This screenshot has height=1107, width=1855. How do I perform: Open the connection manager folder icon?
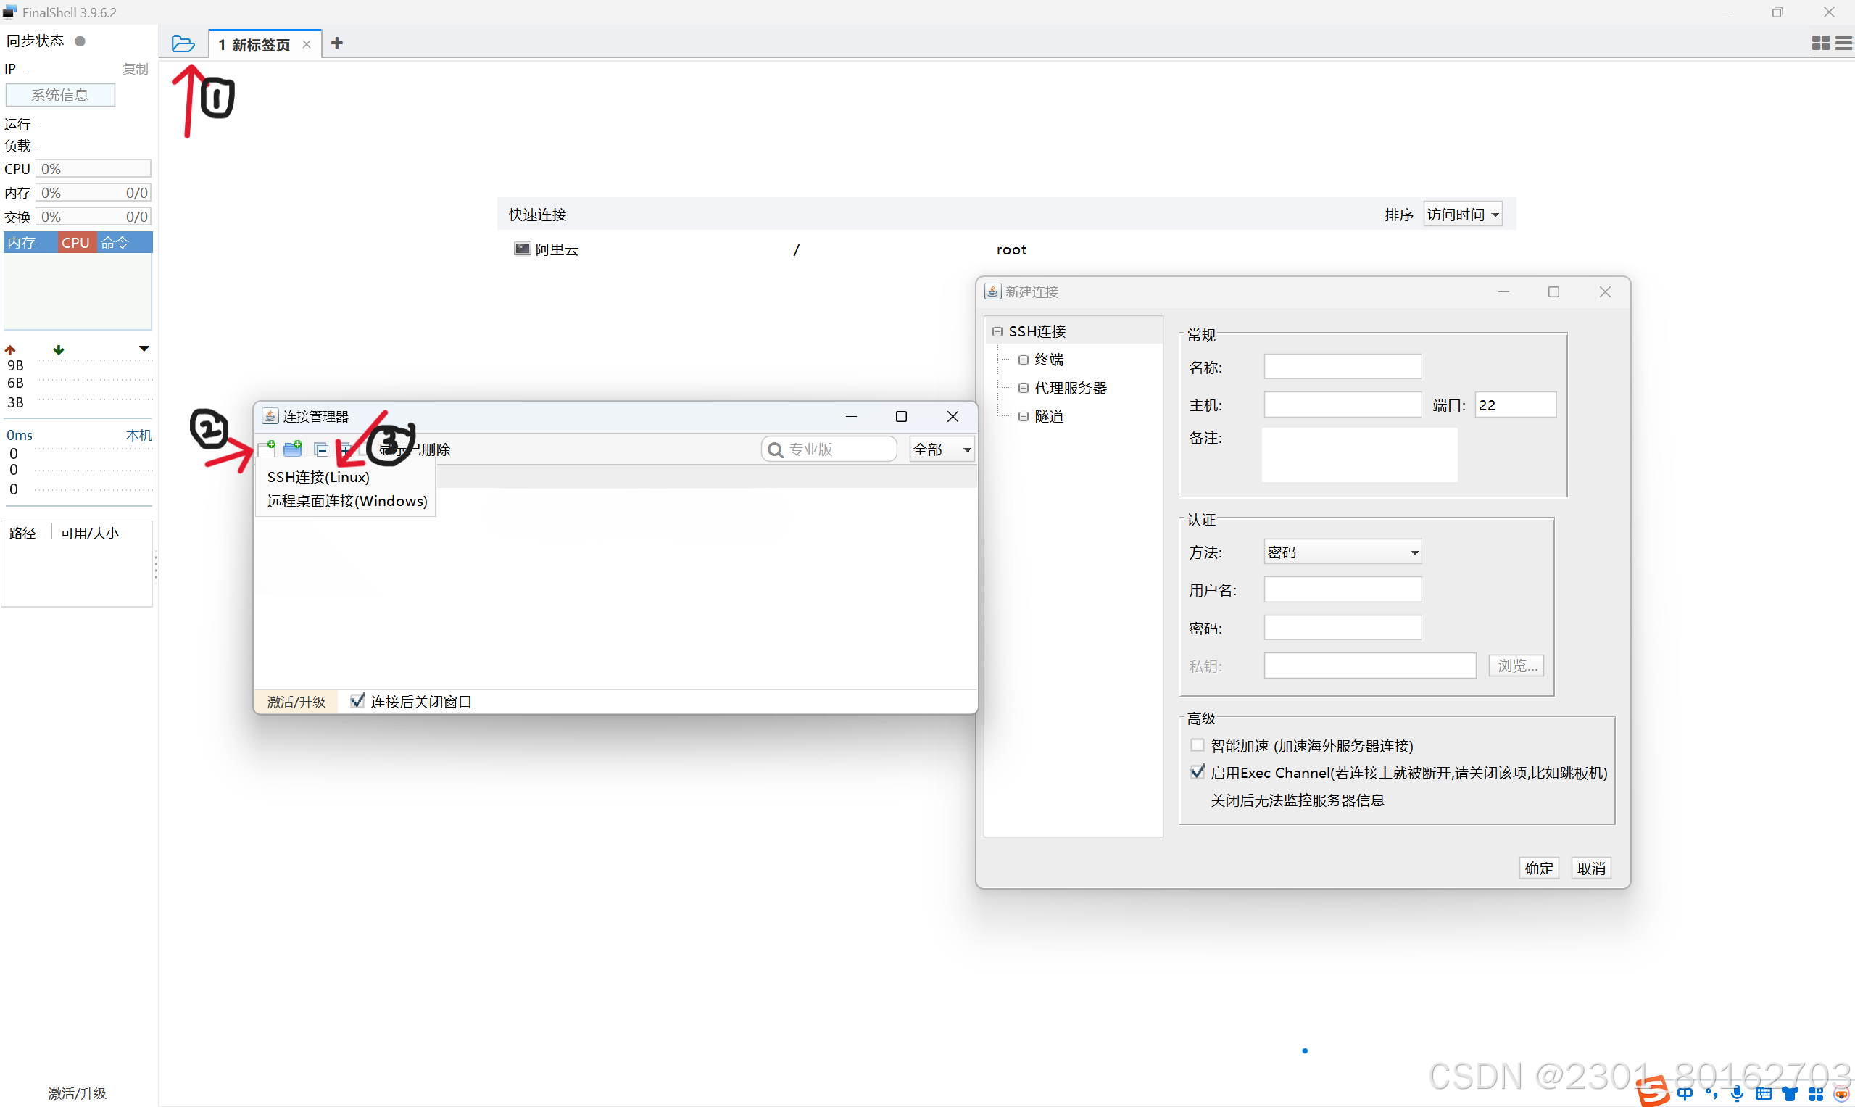click(x=183, y=43)
